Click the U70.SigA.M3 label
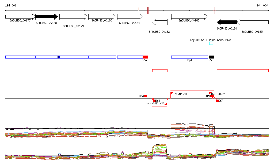The image size is (274, 164). (x=155, y=103)
